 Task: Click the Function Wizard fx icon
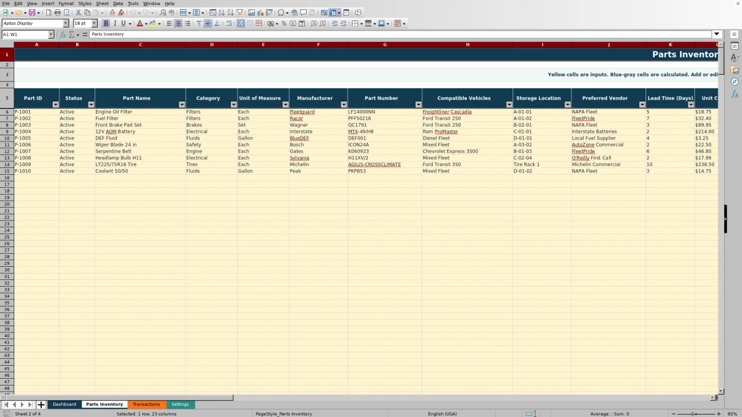click(63, 35)
